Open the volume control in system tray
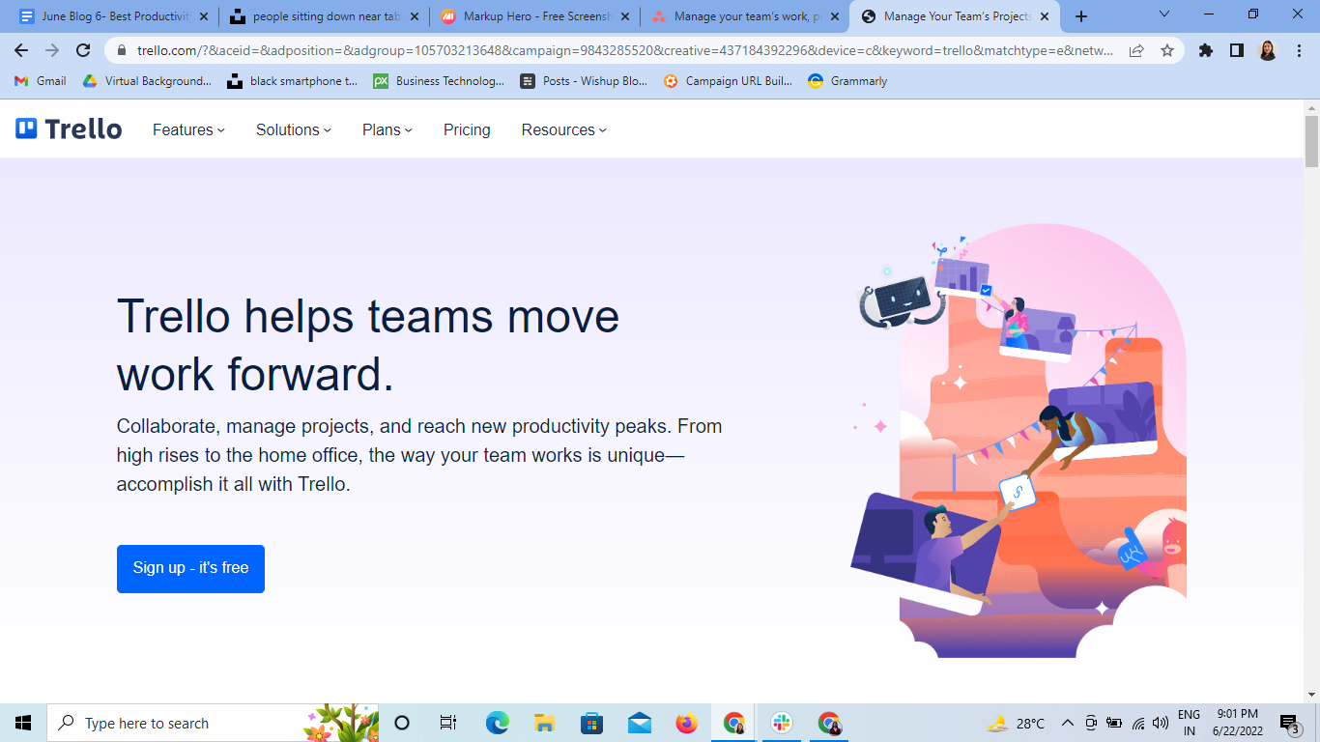 [1161, 723]
